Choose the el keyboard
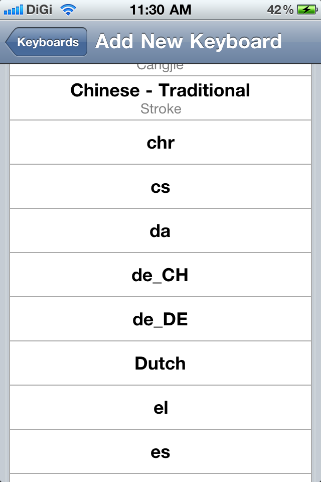The height and width of the screenshot is (482, 321). click(160, 408)
